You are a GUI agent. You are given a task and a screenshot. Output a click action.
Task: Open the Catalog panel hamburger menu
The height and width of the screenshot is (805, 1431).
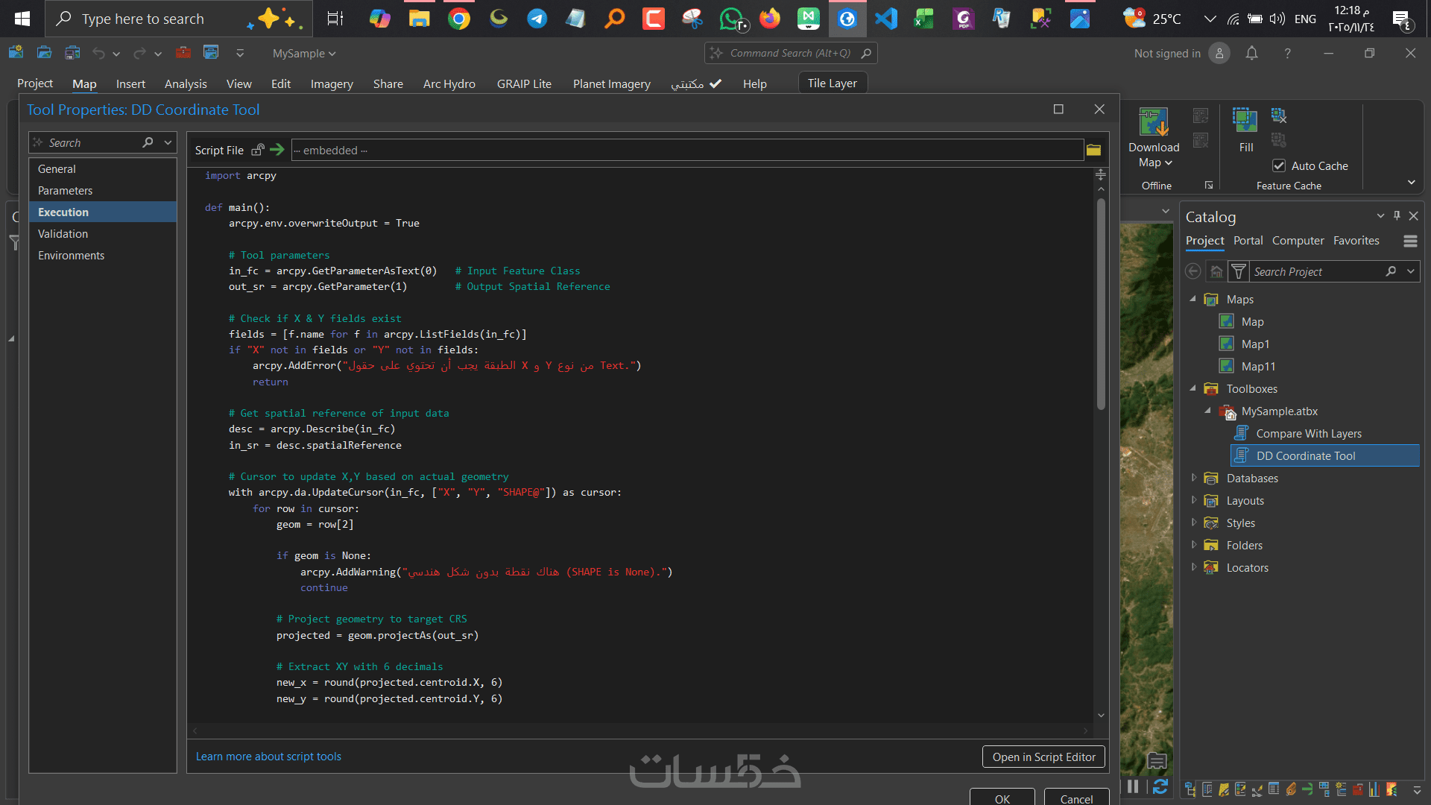click(1409, 241)
